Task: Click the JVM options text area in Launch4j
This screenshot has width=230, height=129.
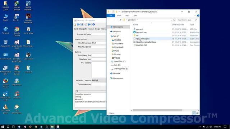Action: (x=99, y=70)
